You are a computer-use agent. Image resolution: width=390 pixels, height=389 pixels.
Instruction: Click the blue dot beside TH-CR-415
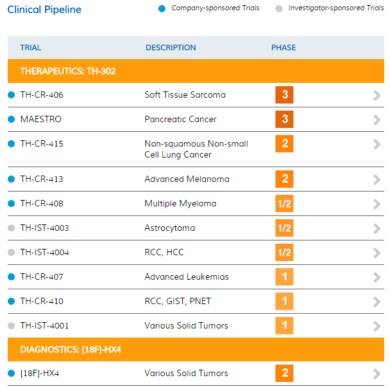11,144
